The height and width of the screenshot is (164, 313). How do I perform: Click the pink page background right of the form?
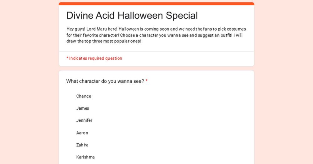[x=284, y=82]
